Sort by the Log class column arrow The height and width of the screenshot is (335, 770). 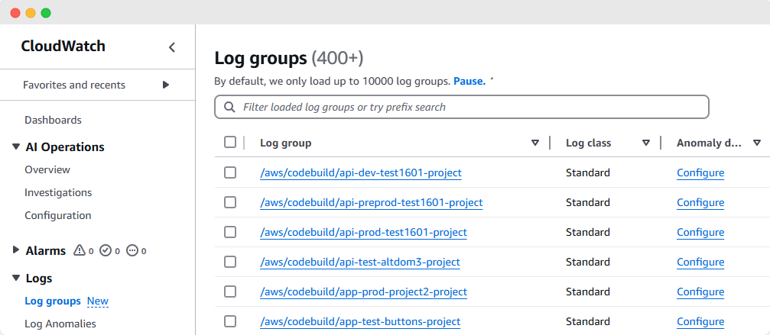click(x=646, y=143)
